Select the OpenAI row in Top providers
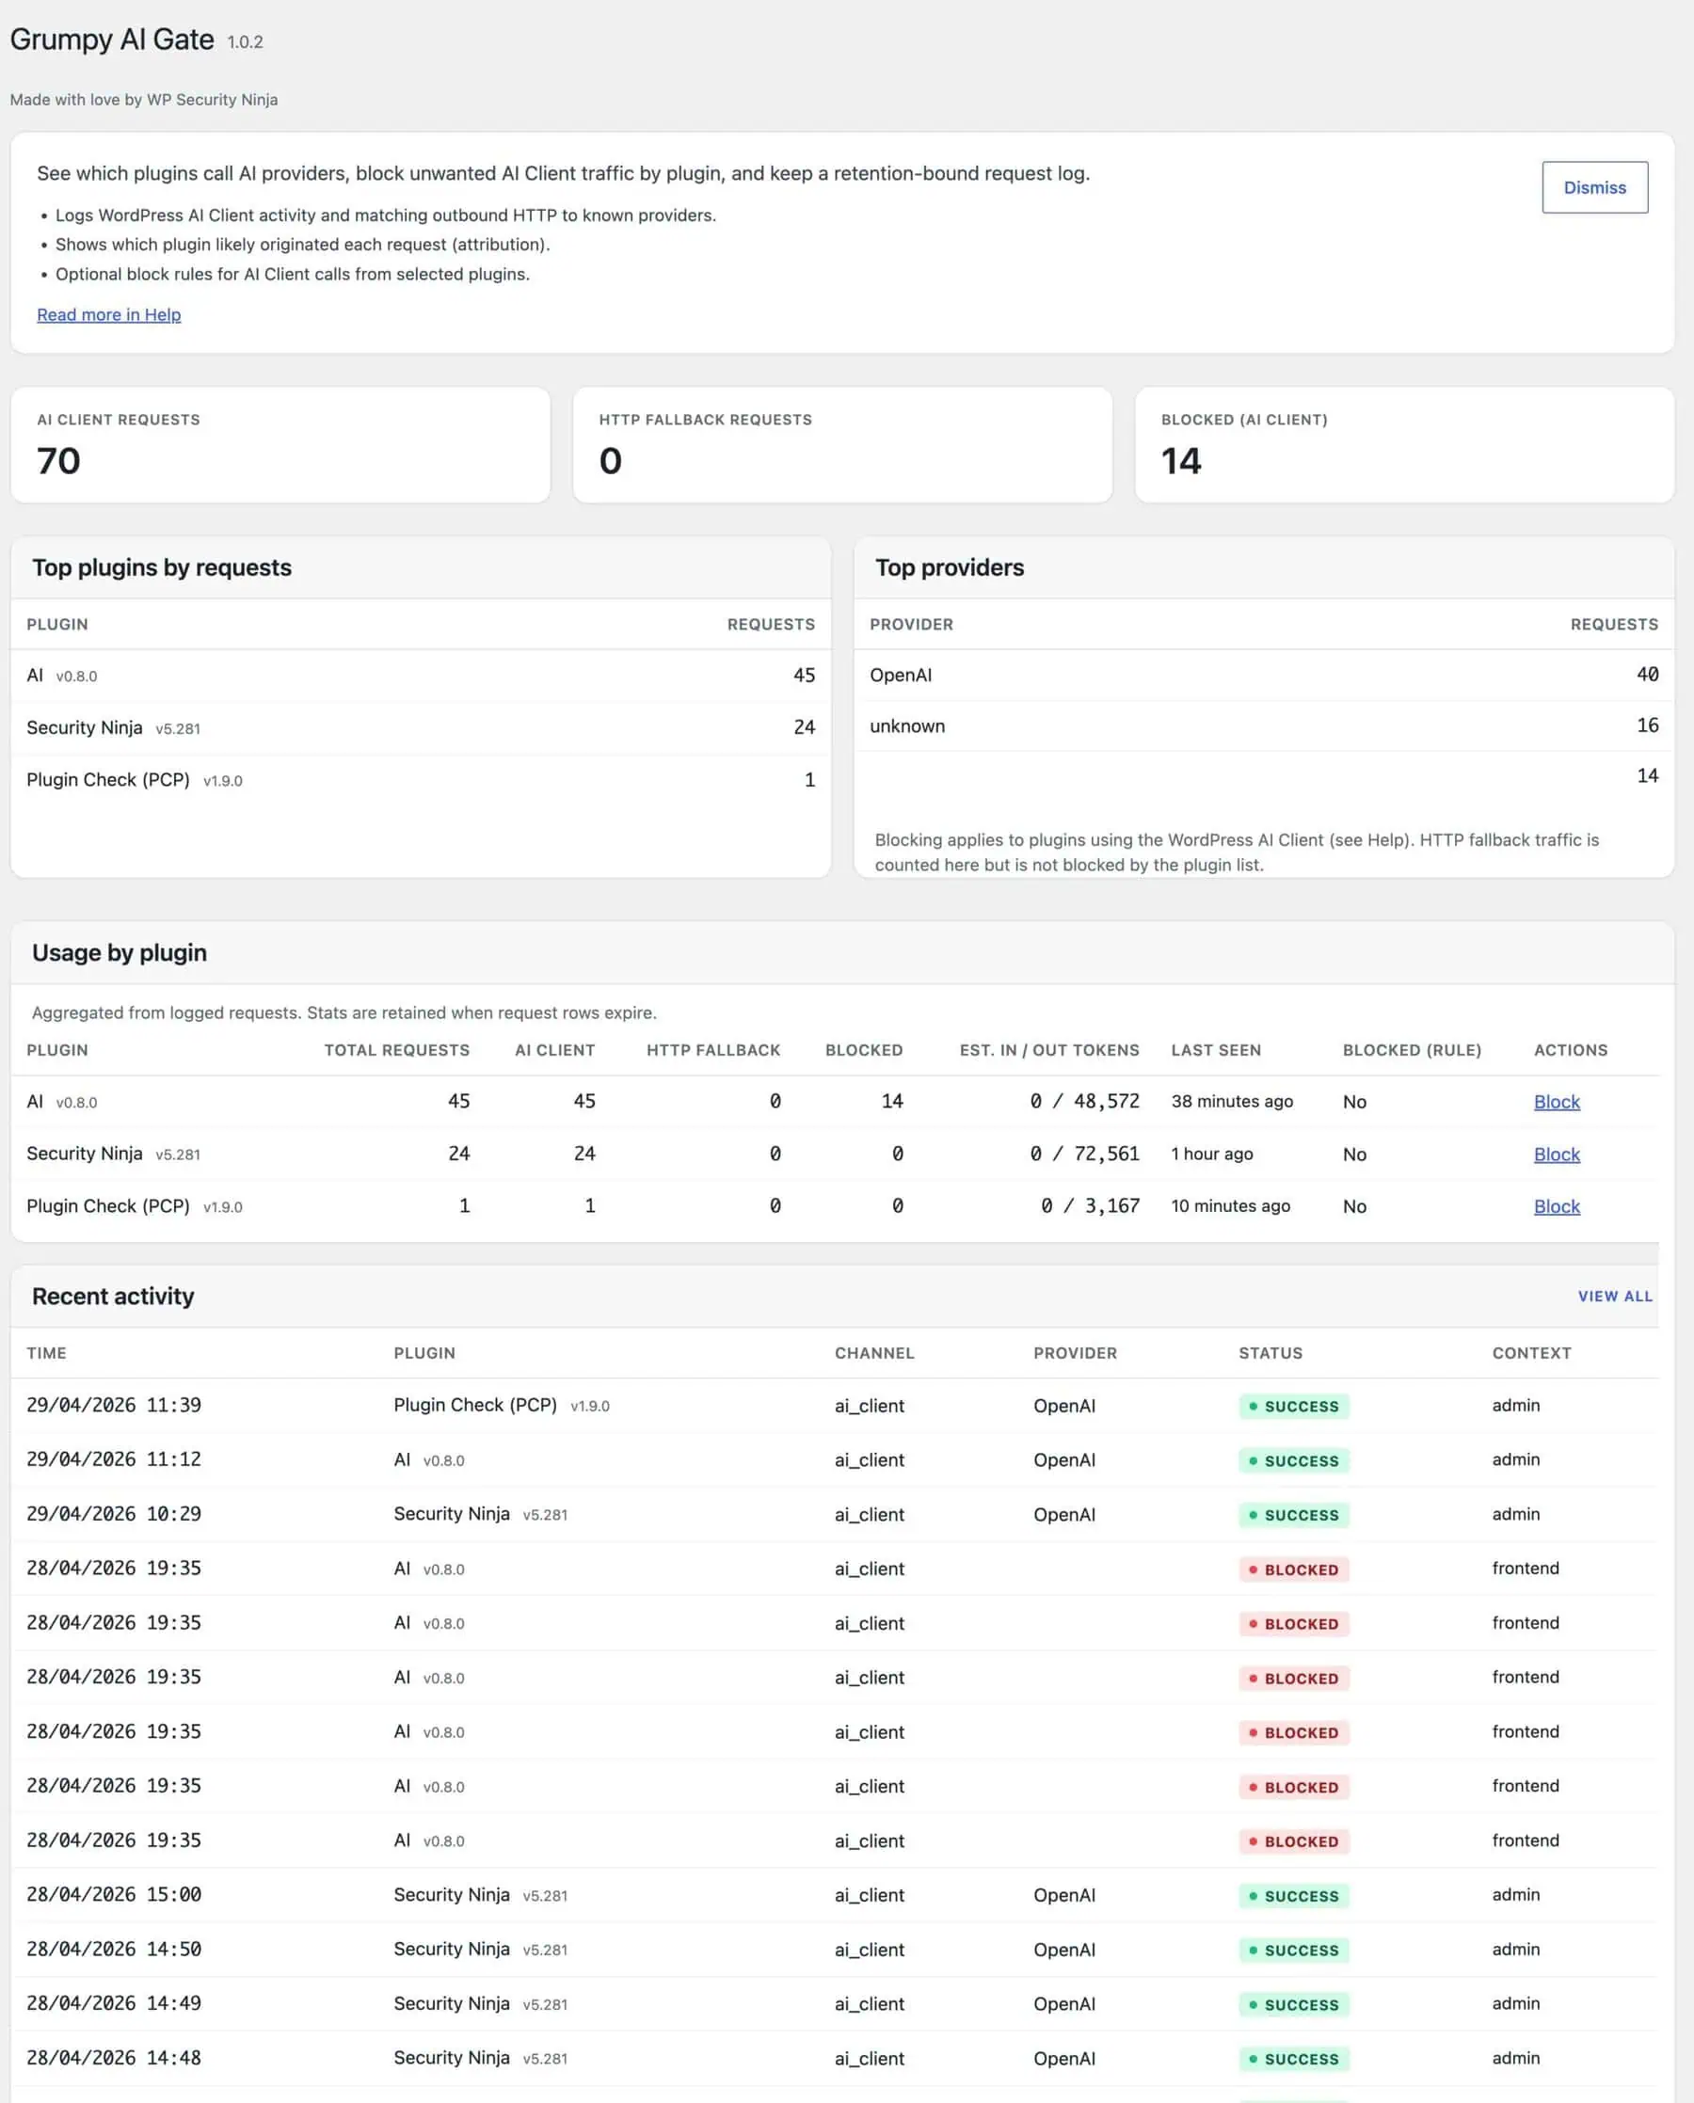The height and width of the screenshot is (2103, 1694). [x=1264, y=675]
